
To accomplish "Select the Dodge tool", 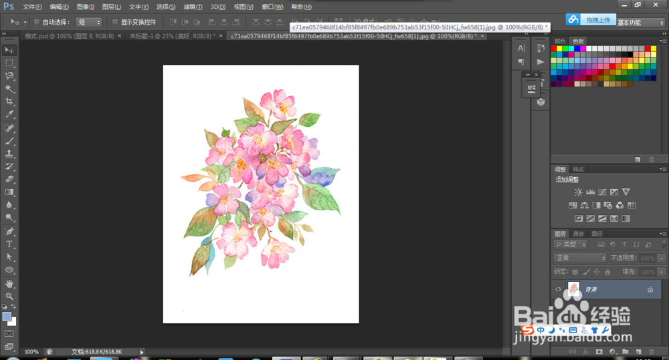I will point(9,218).
